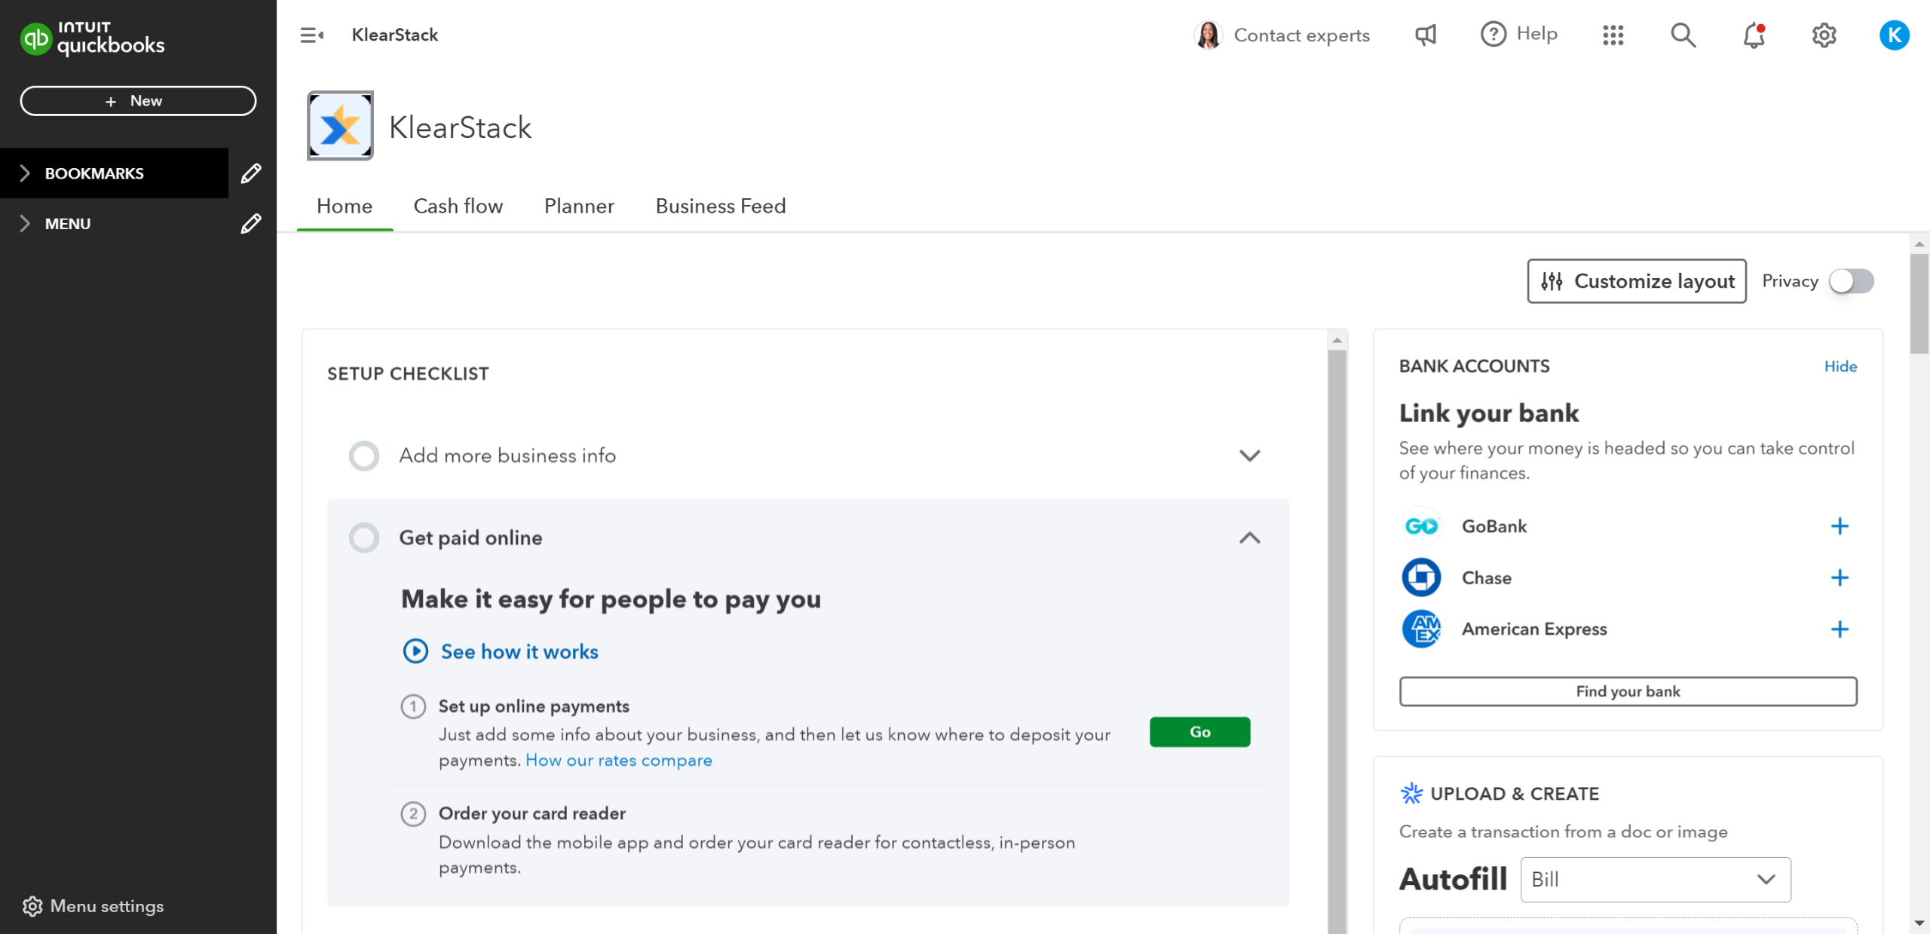The width and height of the screenshot is (1930, 934).
Task: Open the Autofill Bill dropdown
Action: (1655, 879)
